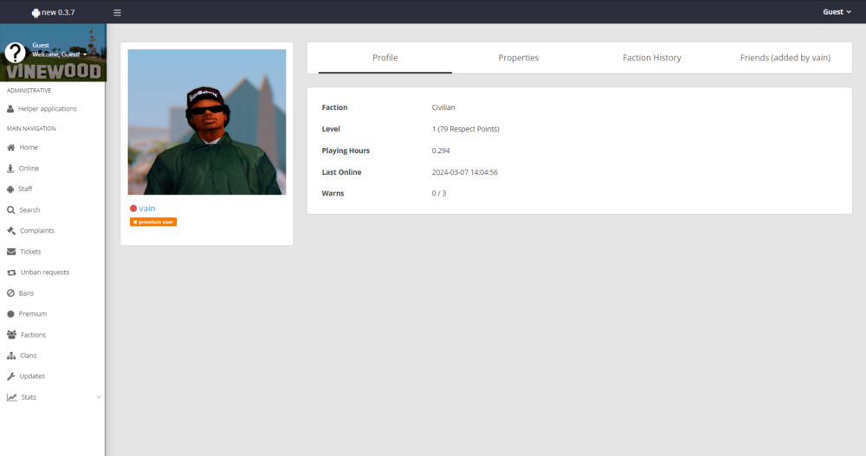Go to Home page
The width and height of the screenshot is (866, 456).
click(x=29, y=147)
